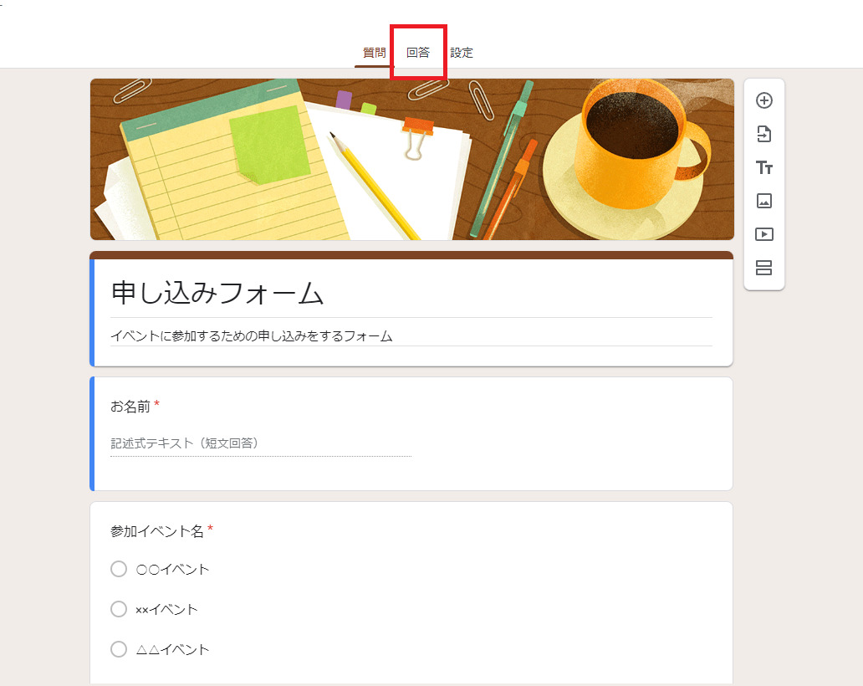Edit the form description about イベント参加
863x686 pixels.
252,335
